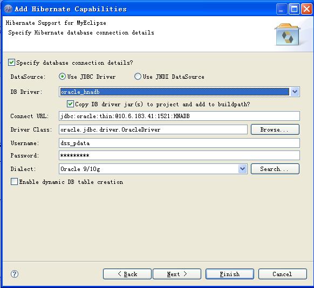Uncheck Specify database connection details
The height and width of the screenshot is (288, 314).
tap(11, 63)
